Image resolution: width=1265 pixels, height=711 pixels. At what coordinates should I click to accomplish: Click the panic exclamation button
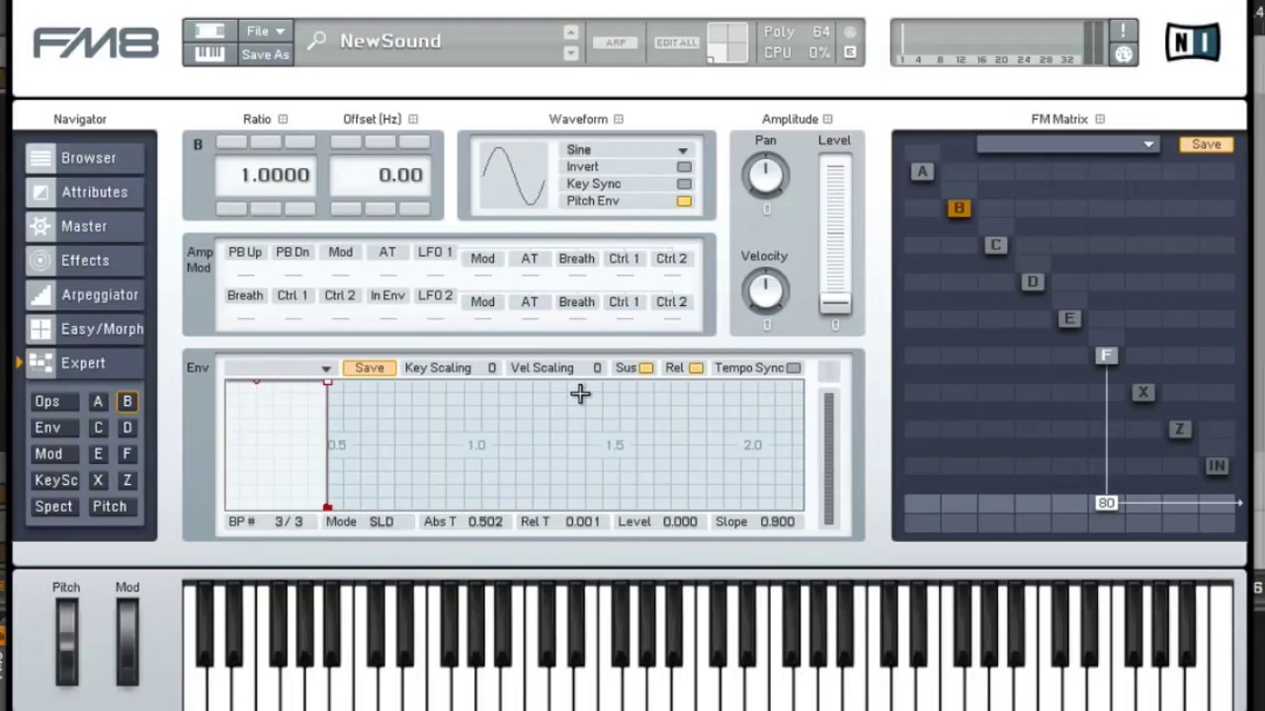(1123, 32)
